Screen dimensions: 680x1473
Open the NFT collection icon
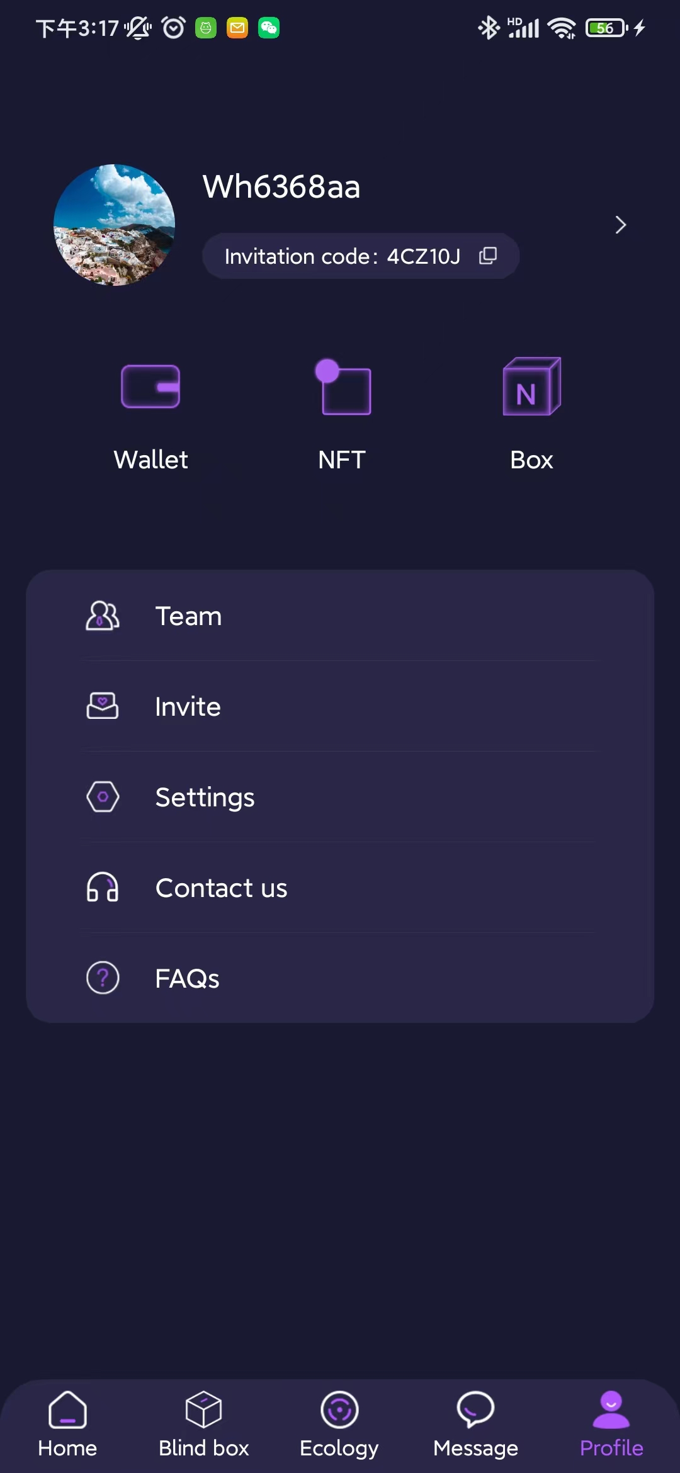point(343,387)
